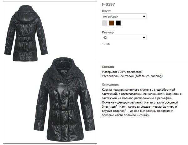Click the arrow of the size dropdown

point(144,38)
